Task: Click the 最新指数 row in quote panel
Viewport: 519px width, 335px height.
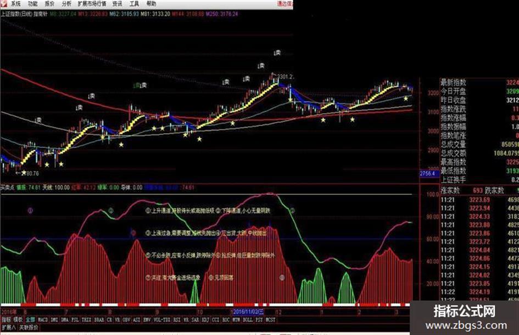Action: (479, 83)
